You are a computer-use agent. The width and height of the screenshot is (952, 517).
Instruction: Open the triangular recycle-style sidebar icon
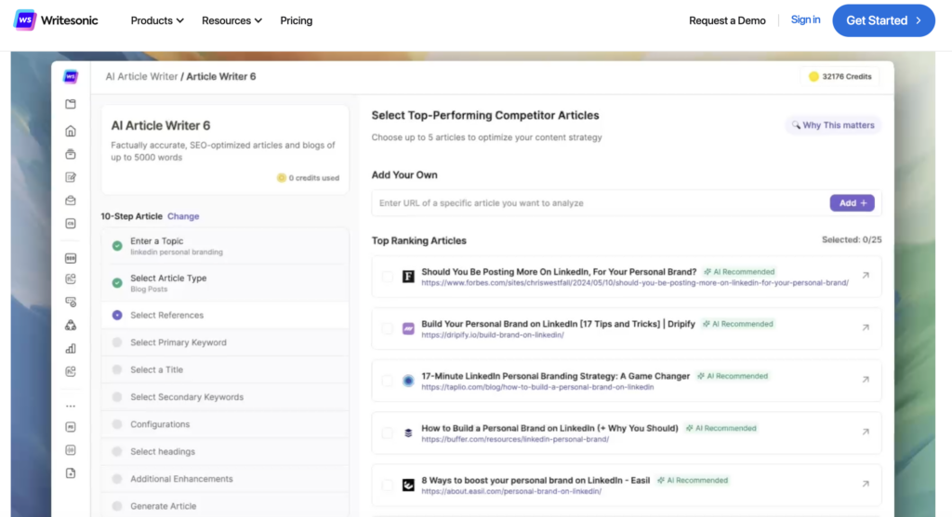(71, 326)
